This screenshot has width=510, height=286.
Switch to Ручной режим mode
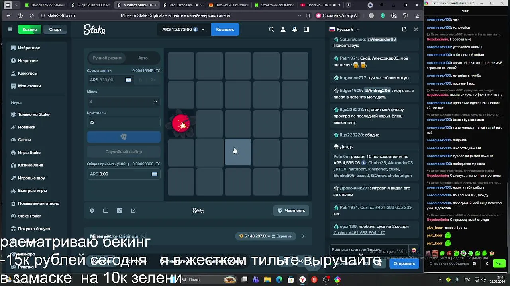[x=107, y=58]
